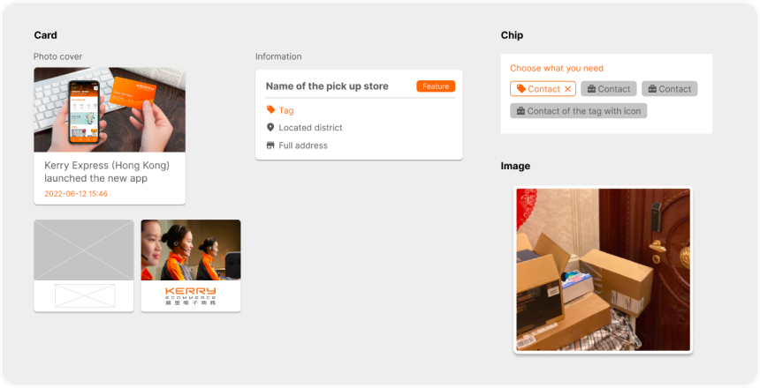Click the store icon beside Full address

[x=270, y=145]
